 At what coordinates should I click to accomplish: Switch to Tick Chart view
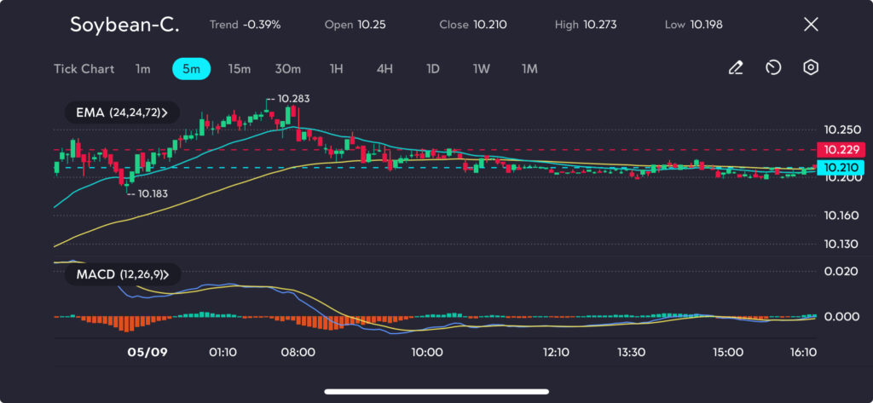[x=84, y=69]
